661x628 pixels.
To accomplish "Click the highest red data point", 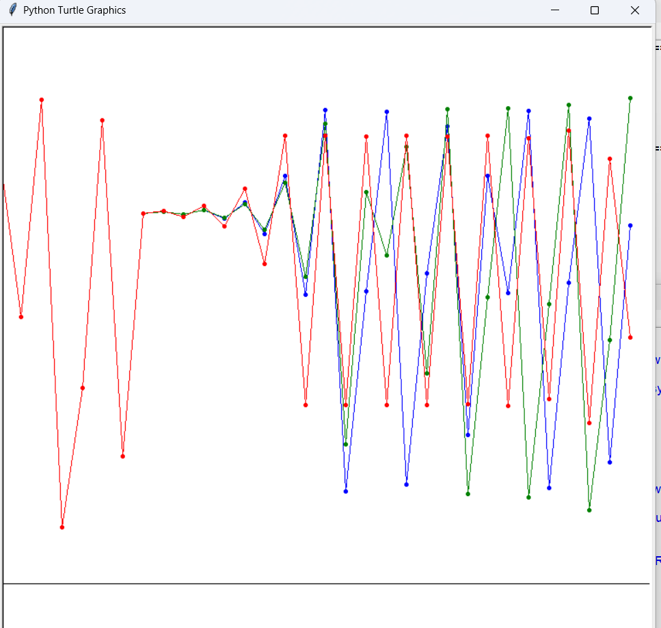I will pos(42,100).
